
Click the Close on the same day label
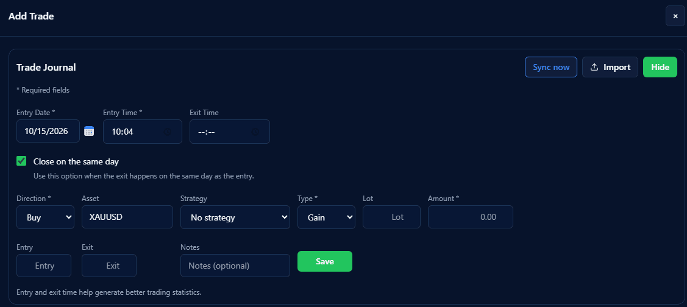click(x=76, y=161)
